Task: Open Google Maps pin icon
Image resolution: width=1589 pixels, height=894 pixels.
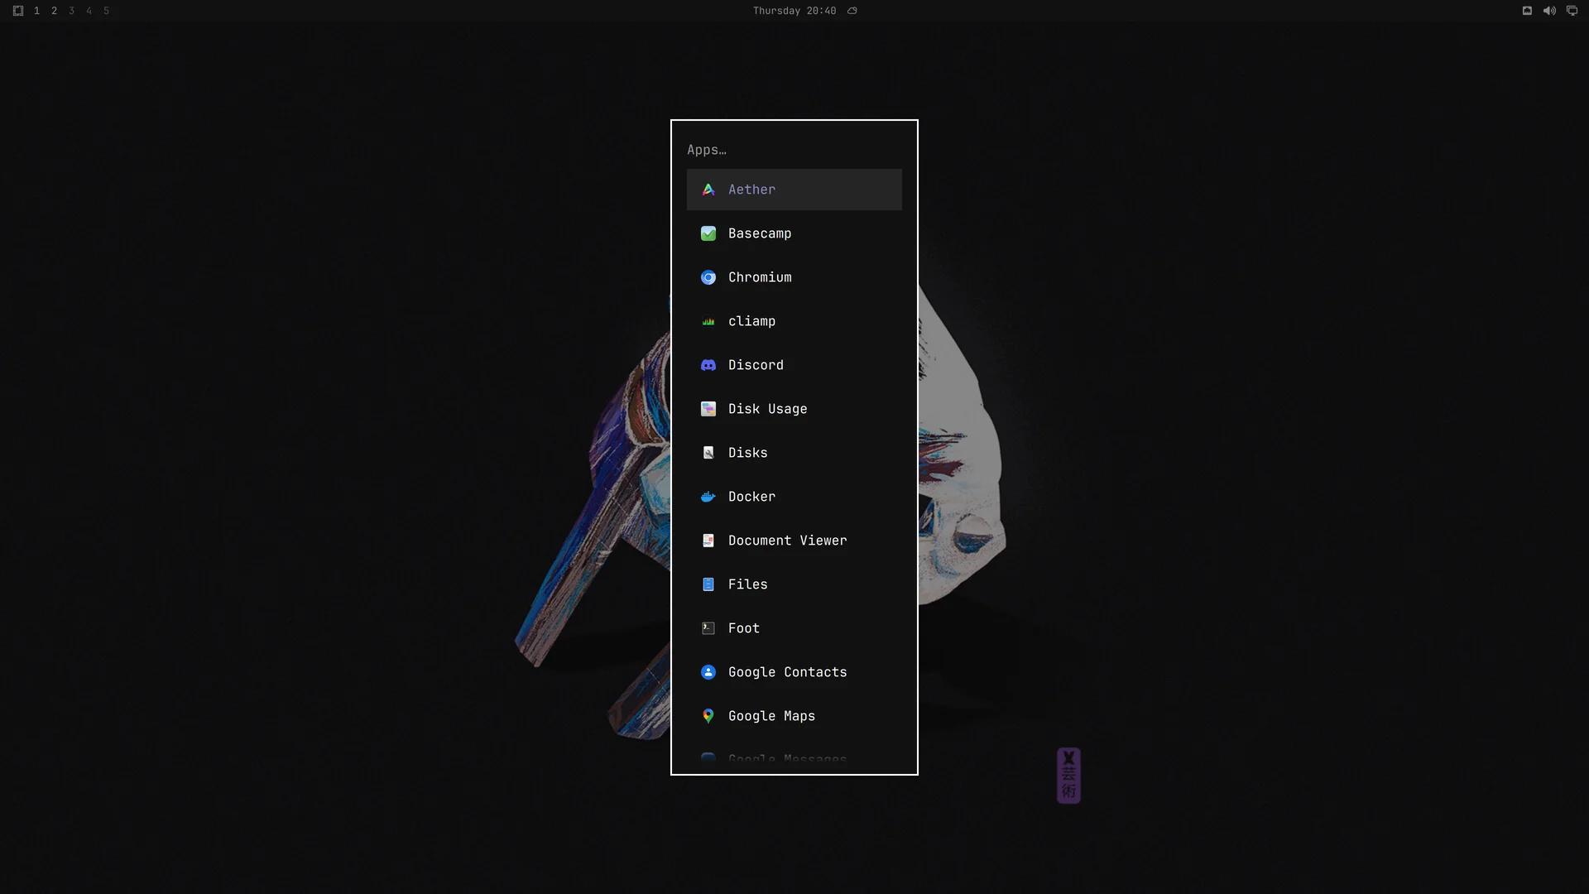Action: [708, 716]
